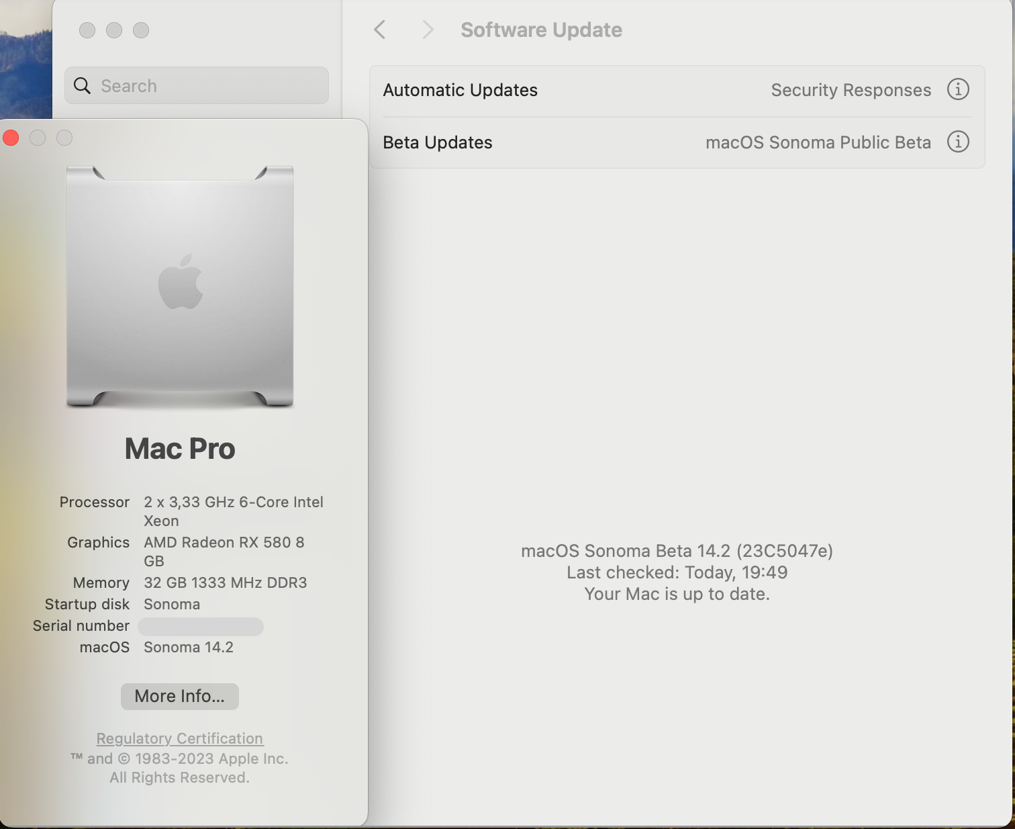The width and height of the screenshot is (1015, 829).
Task: Click the All Rights Reserved text
Action: point(180,777)
